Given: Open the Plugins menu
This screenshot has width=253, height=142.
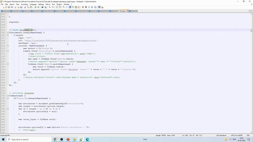Looking at the screenshot, I should pyautogui.click(x=59, y=4).
